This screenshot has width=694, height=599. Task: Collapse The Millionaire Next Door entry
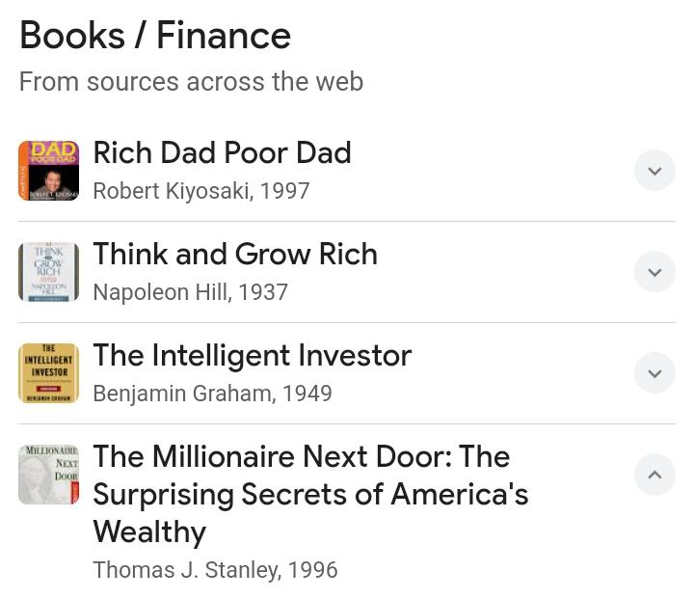tap(654, 475)
